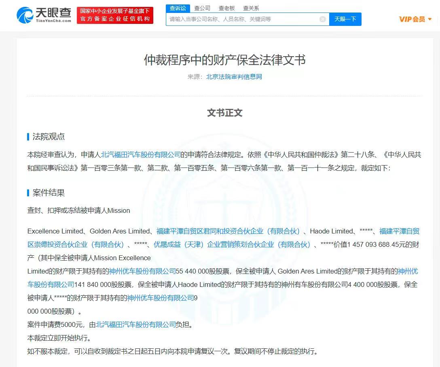Click the VIP会员 label
Image resolution: width=440 pixels, height=367 pixels.
click(412, 19)
